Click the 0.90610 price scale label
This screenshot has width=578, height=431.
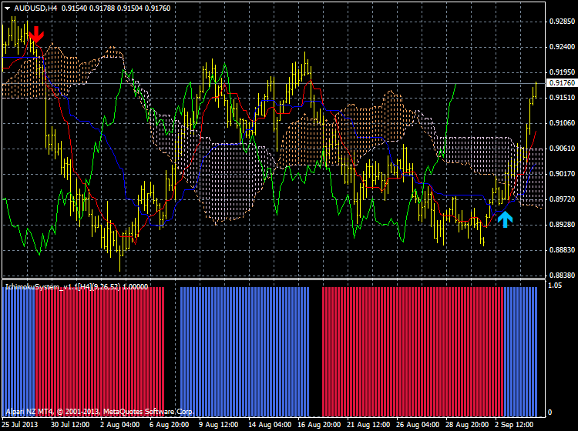click(562, 149)
